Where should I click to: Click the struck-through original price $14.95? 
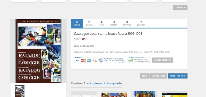coord(77,39)
